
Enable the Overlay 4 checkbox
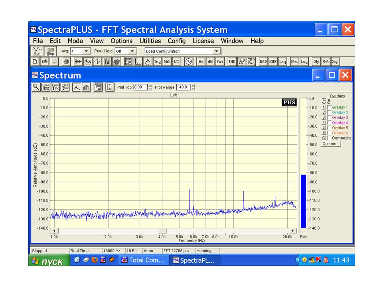[329, 123]
